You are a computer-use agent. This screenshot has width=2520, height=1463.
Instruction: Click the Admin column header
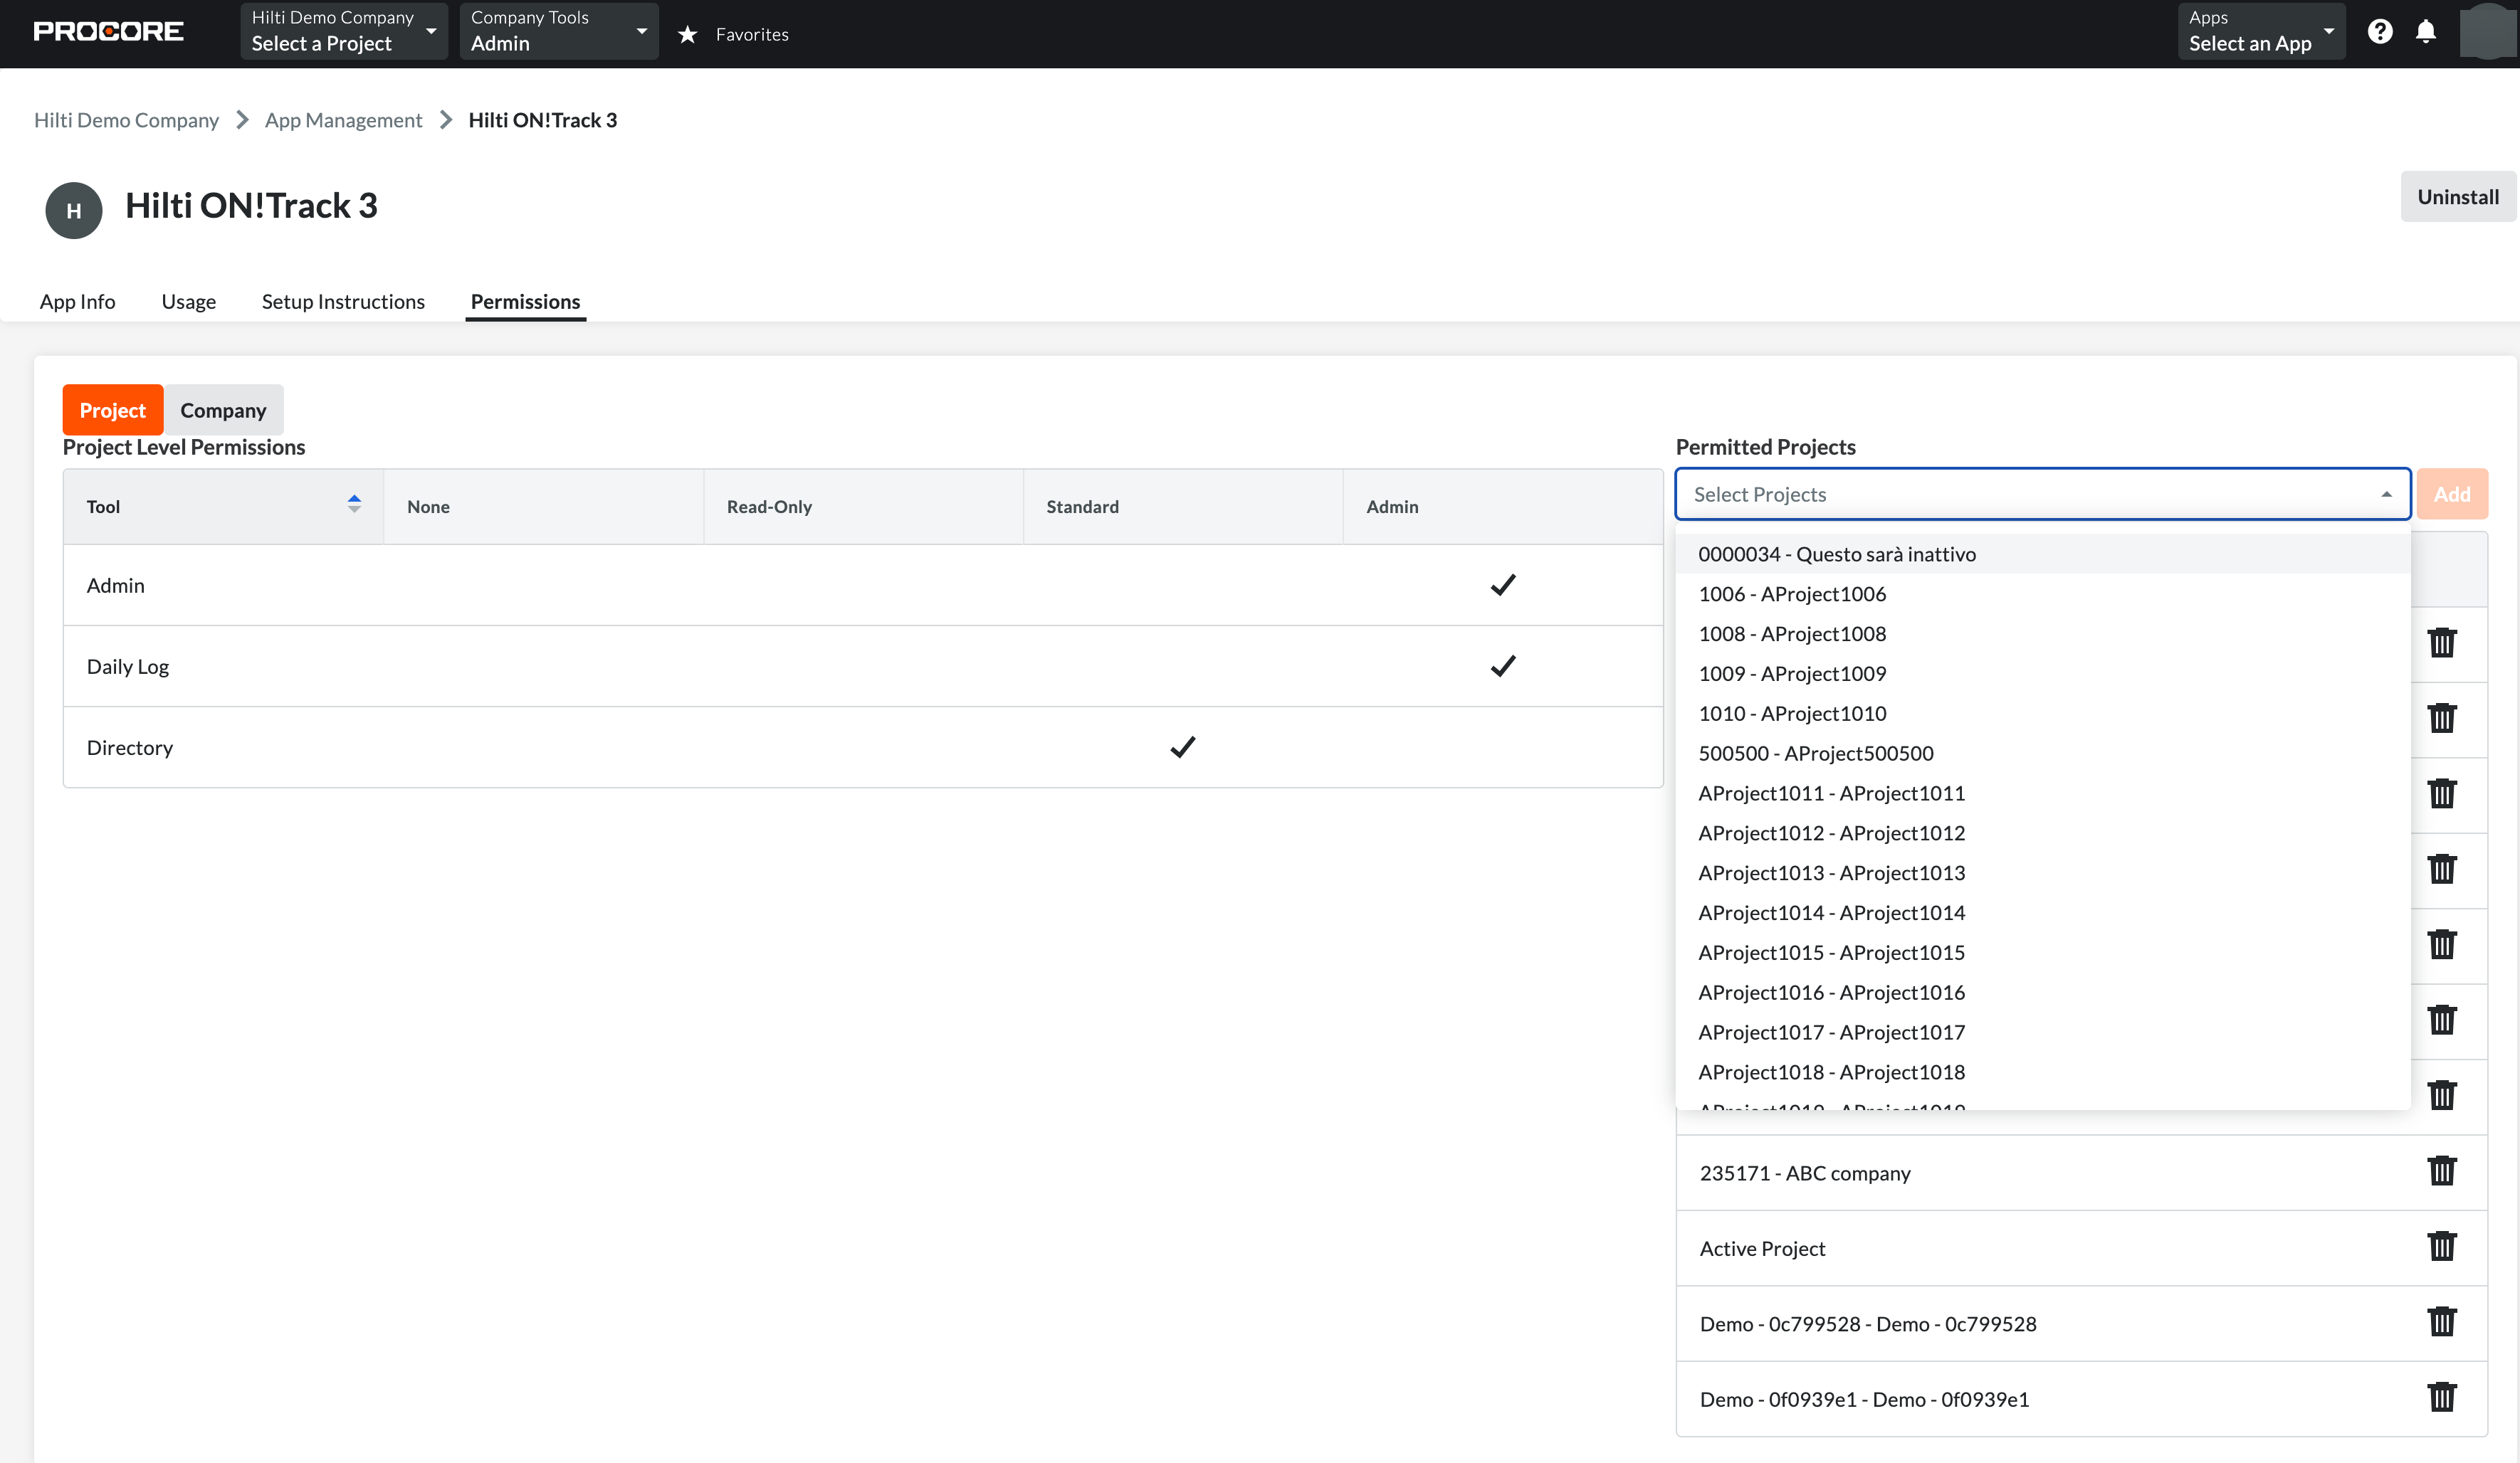(1503, 507)
